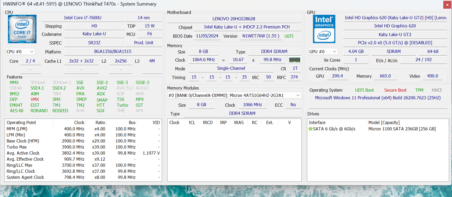
Task: Click the AVX2 feature flag
Action: point(102,88)
